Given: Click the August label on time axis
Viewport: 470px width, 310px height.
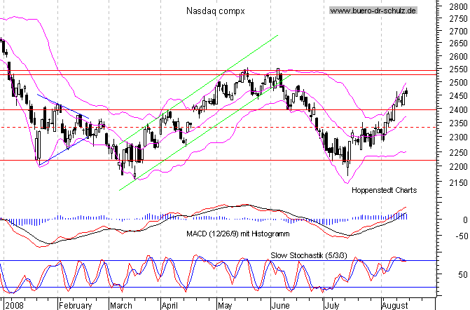Looking at the screenshot, I should click(x=394, y=305).
